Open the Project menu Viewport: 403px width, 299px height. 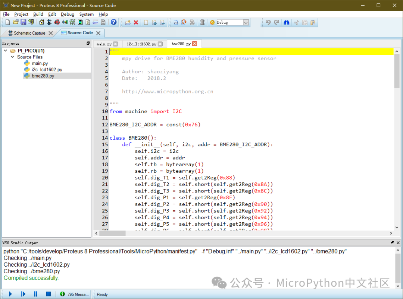tap(21, 14)
